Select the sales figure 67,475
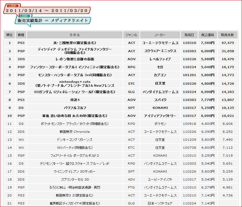 coord(228,43)
